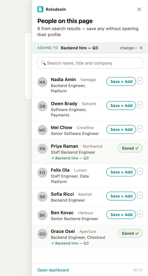Click the name Sofia Ricci
The height and width of the screenshot is (276, 148).
(x=62, y=194)
